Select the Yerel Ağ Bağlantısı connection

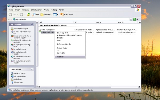point(48,30)
